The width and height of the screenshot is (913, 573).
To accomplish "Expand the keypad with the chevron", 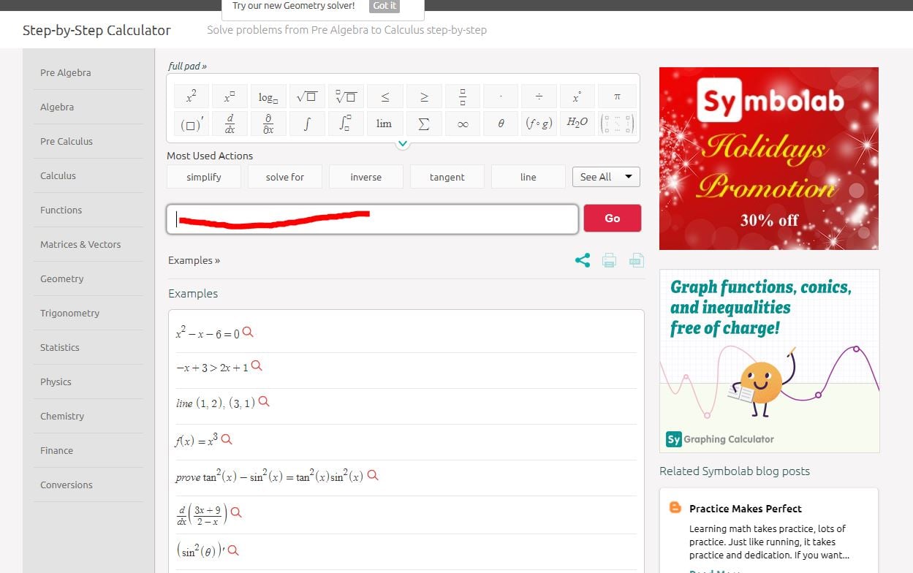I will click(x=403, y=144).
